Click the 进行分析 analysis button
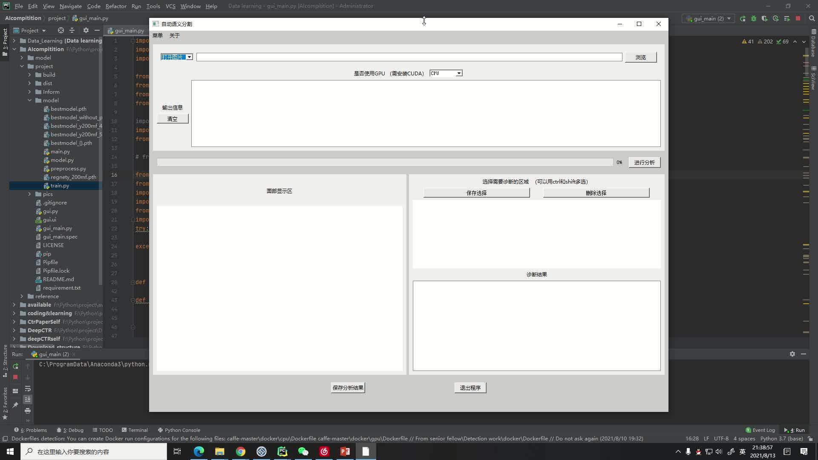Screen dimensions: 818x460 [x=645, y=162]
